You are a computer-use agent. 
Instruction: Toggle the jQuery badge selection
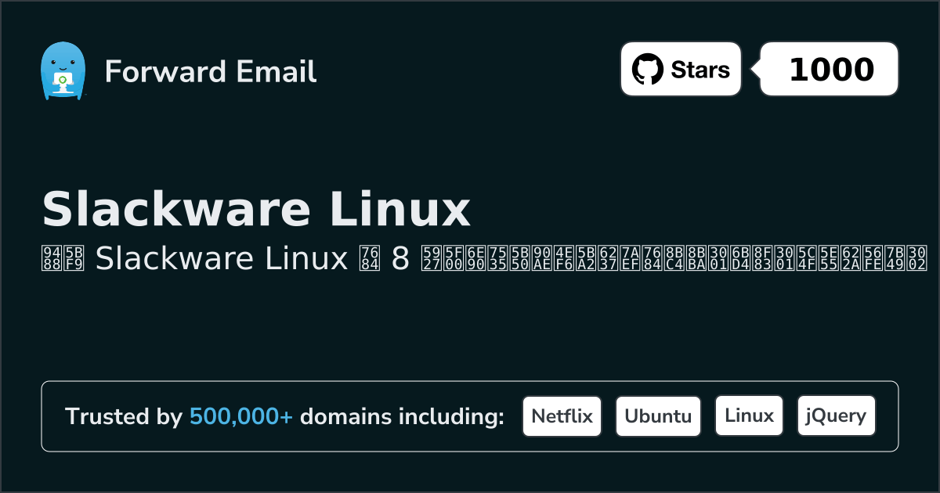(836, 416)
